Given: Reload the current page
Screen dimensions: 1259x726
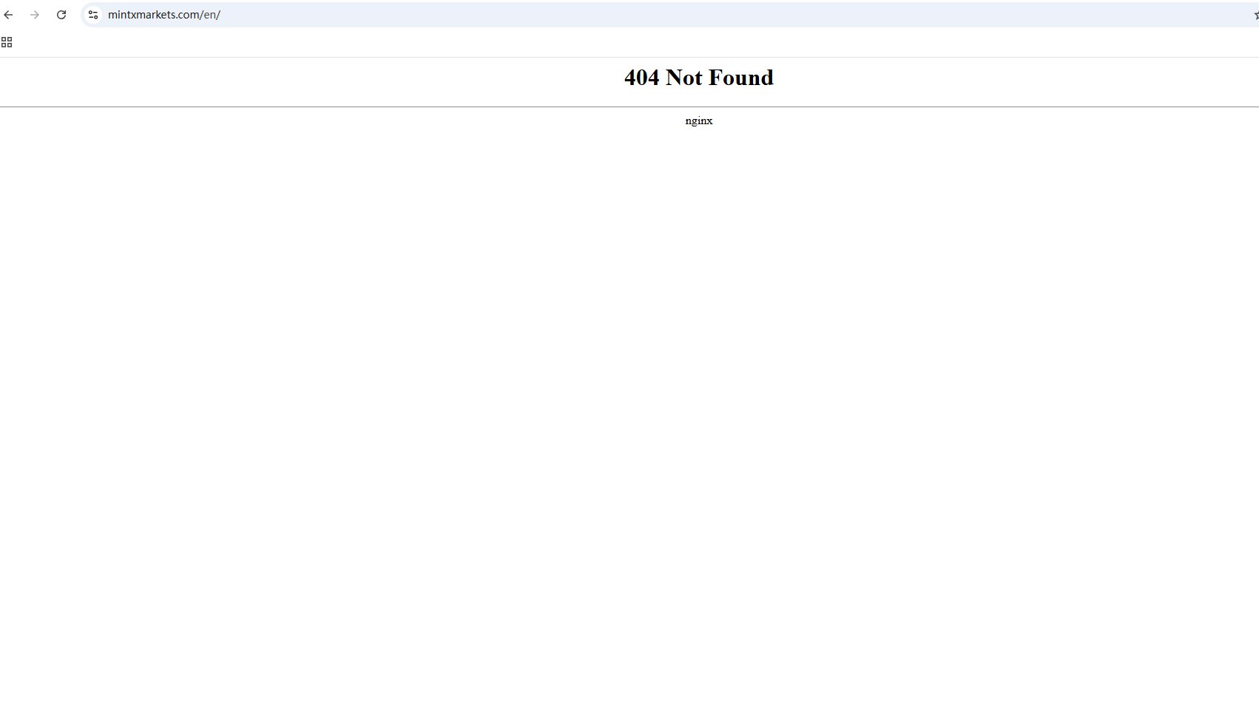Looking at the screenshot, I should 61,15.
